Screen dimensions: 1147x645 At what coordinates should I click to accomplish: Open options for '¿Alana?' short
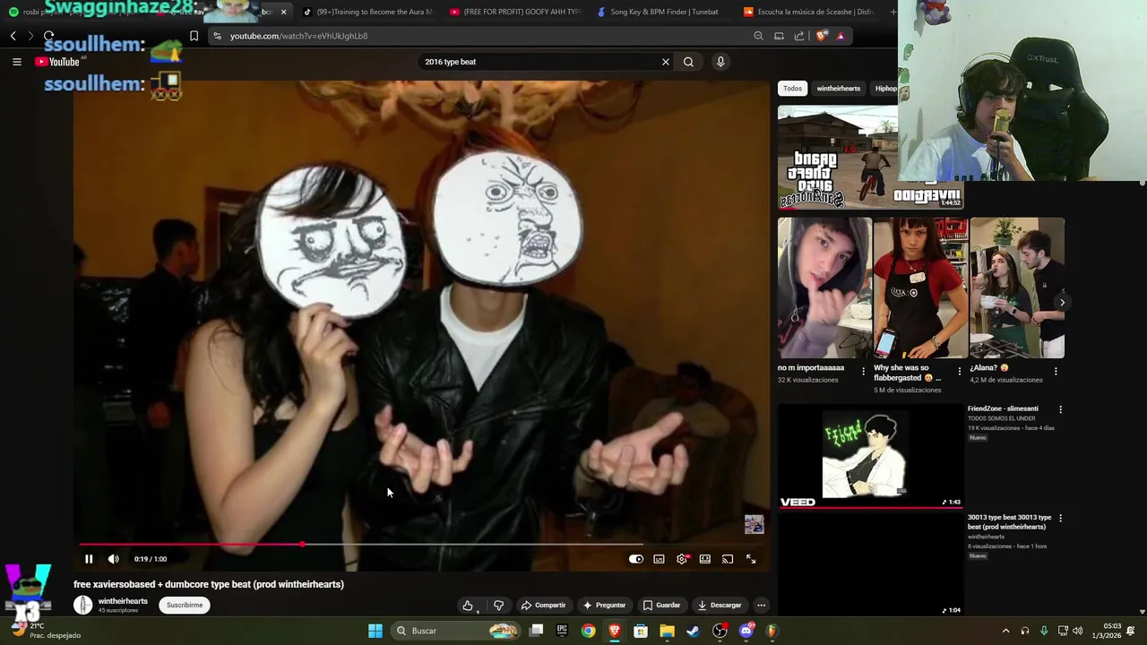1056,371
